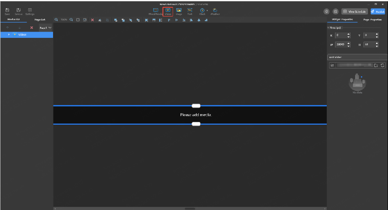
Task: Open the Page Properties tab
Action: coord(372,20)
